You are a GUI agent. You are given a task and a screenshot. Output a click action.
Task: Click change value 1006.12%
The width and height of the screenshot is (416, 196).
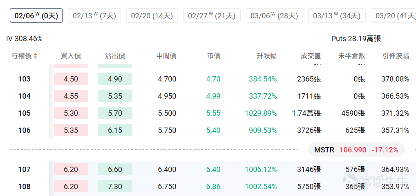(261, 169)
